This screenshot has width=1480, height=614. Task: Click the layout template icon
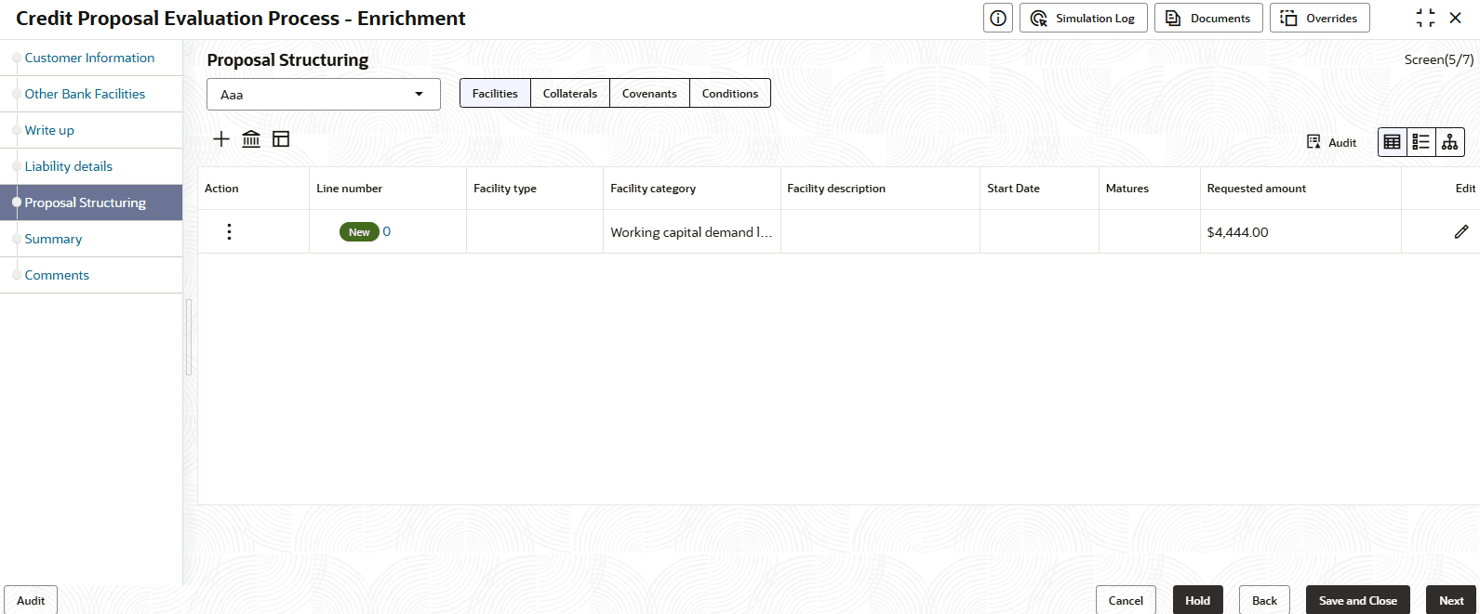pos(281,139)
